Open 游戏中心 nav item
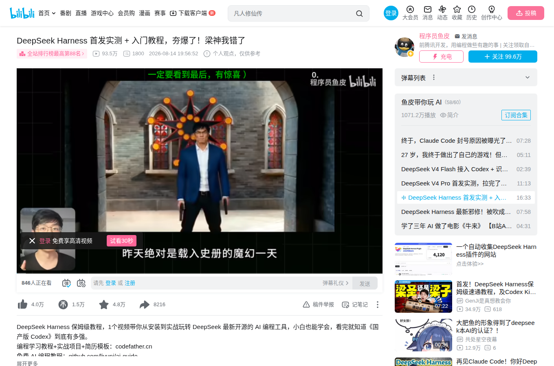The height and width of the screenshot is (366, 554). 102,13
